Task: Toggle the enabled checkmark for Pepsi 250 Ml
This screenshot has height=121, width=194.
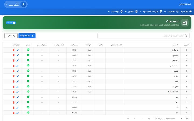Action: coord(28,92)
